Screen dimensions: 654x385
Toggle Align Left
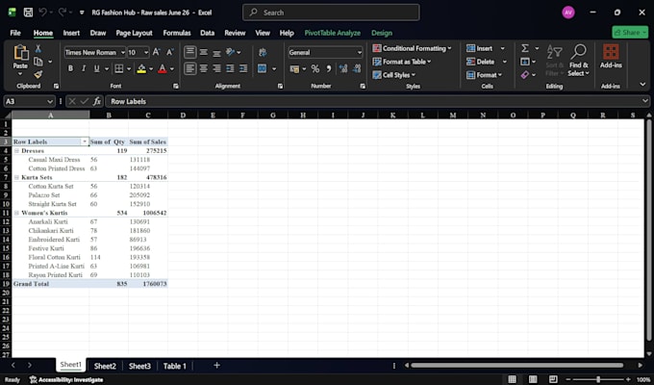coord(189,68)
